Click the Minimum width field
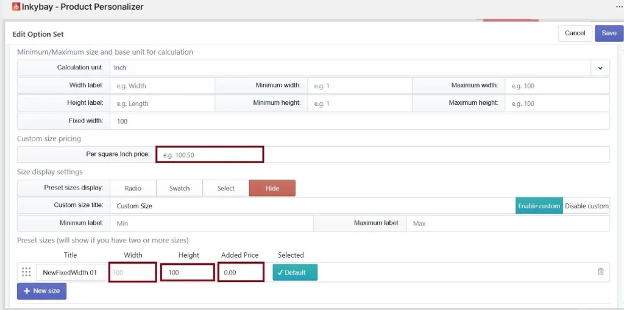The image size is (624, 310). [x=360, y=85]
